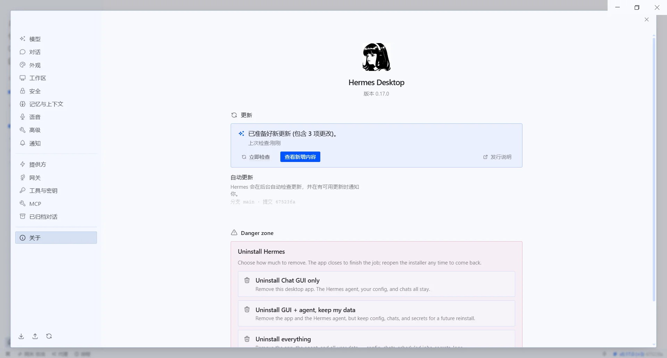Click the trash icon of Uninstall everything
The width and height of the screenshot is (667, 358).
tap(247, 339)
